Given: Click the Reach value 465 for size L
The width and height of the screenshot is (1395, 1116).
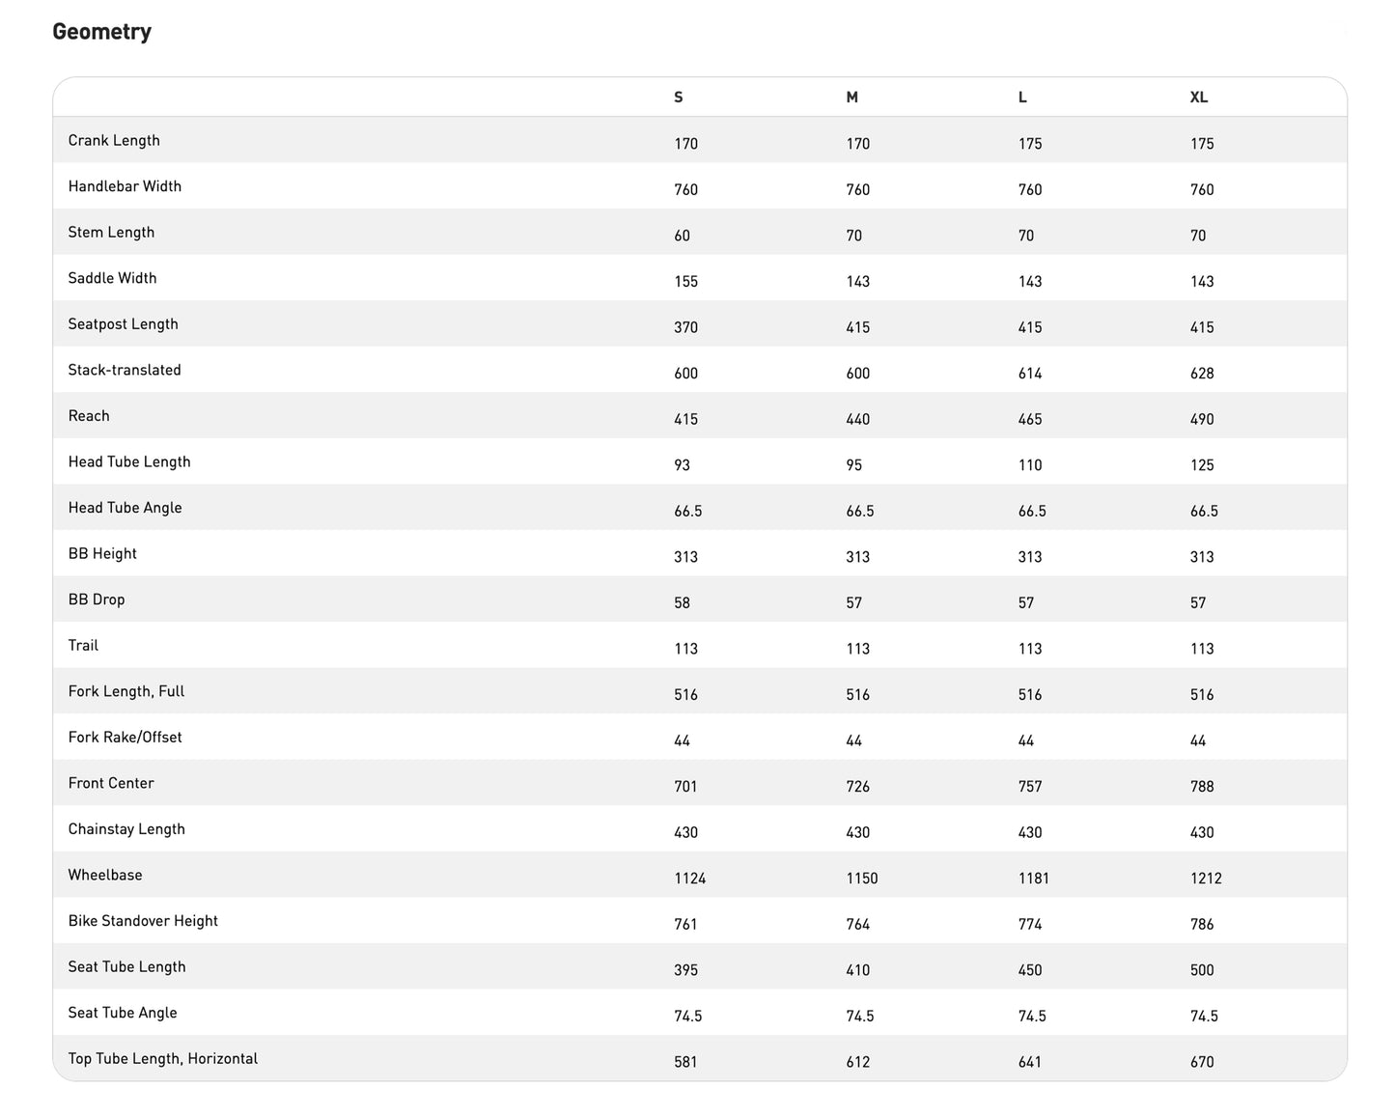Looking at the screenshot, I should (1030, 419).
